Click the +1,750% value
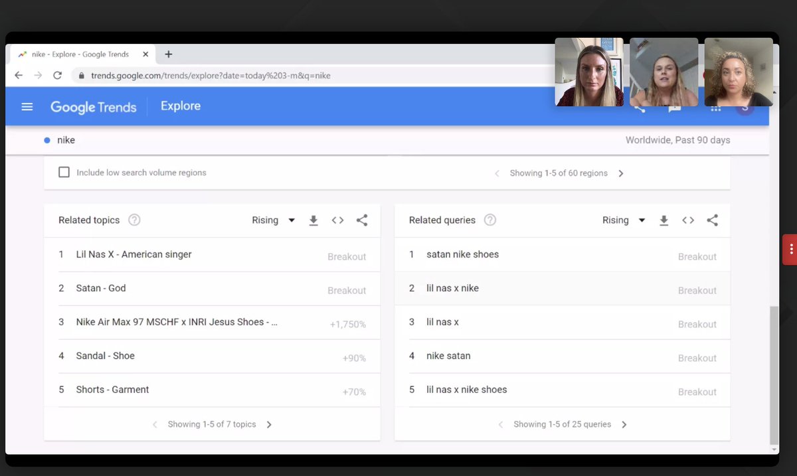Viewport: 797px width, 476px height. point(348,325)
